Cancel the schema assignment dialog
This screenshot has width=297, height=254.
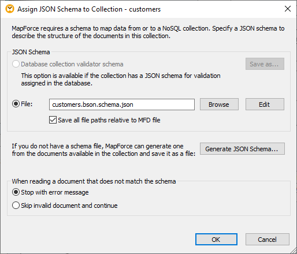pyautogui.click(x=268, y=240)
